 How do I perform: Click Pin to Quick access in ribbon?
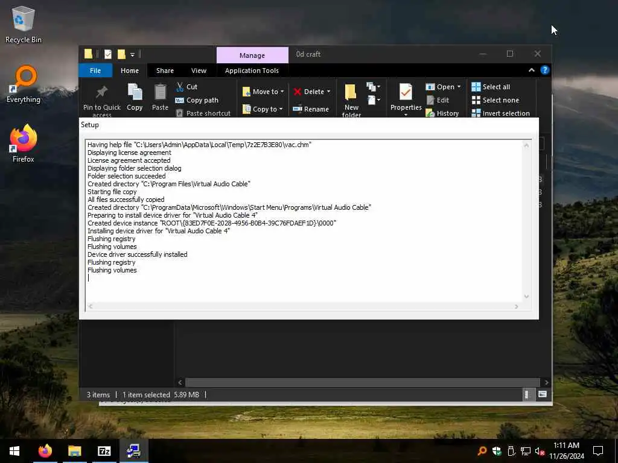101,101
